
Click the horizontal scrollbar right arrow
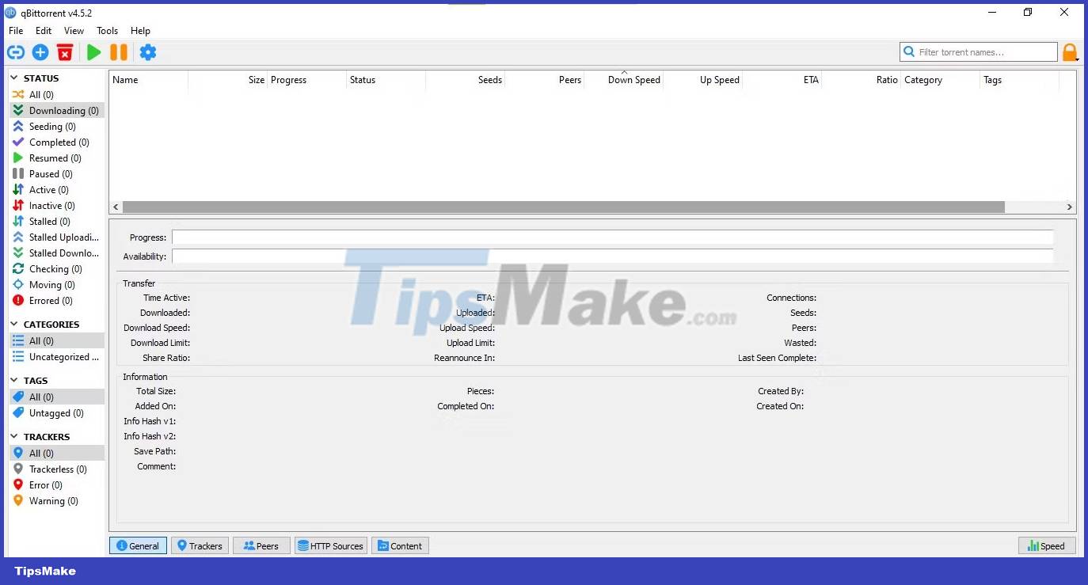[1070, 207]
